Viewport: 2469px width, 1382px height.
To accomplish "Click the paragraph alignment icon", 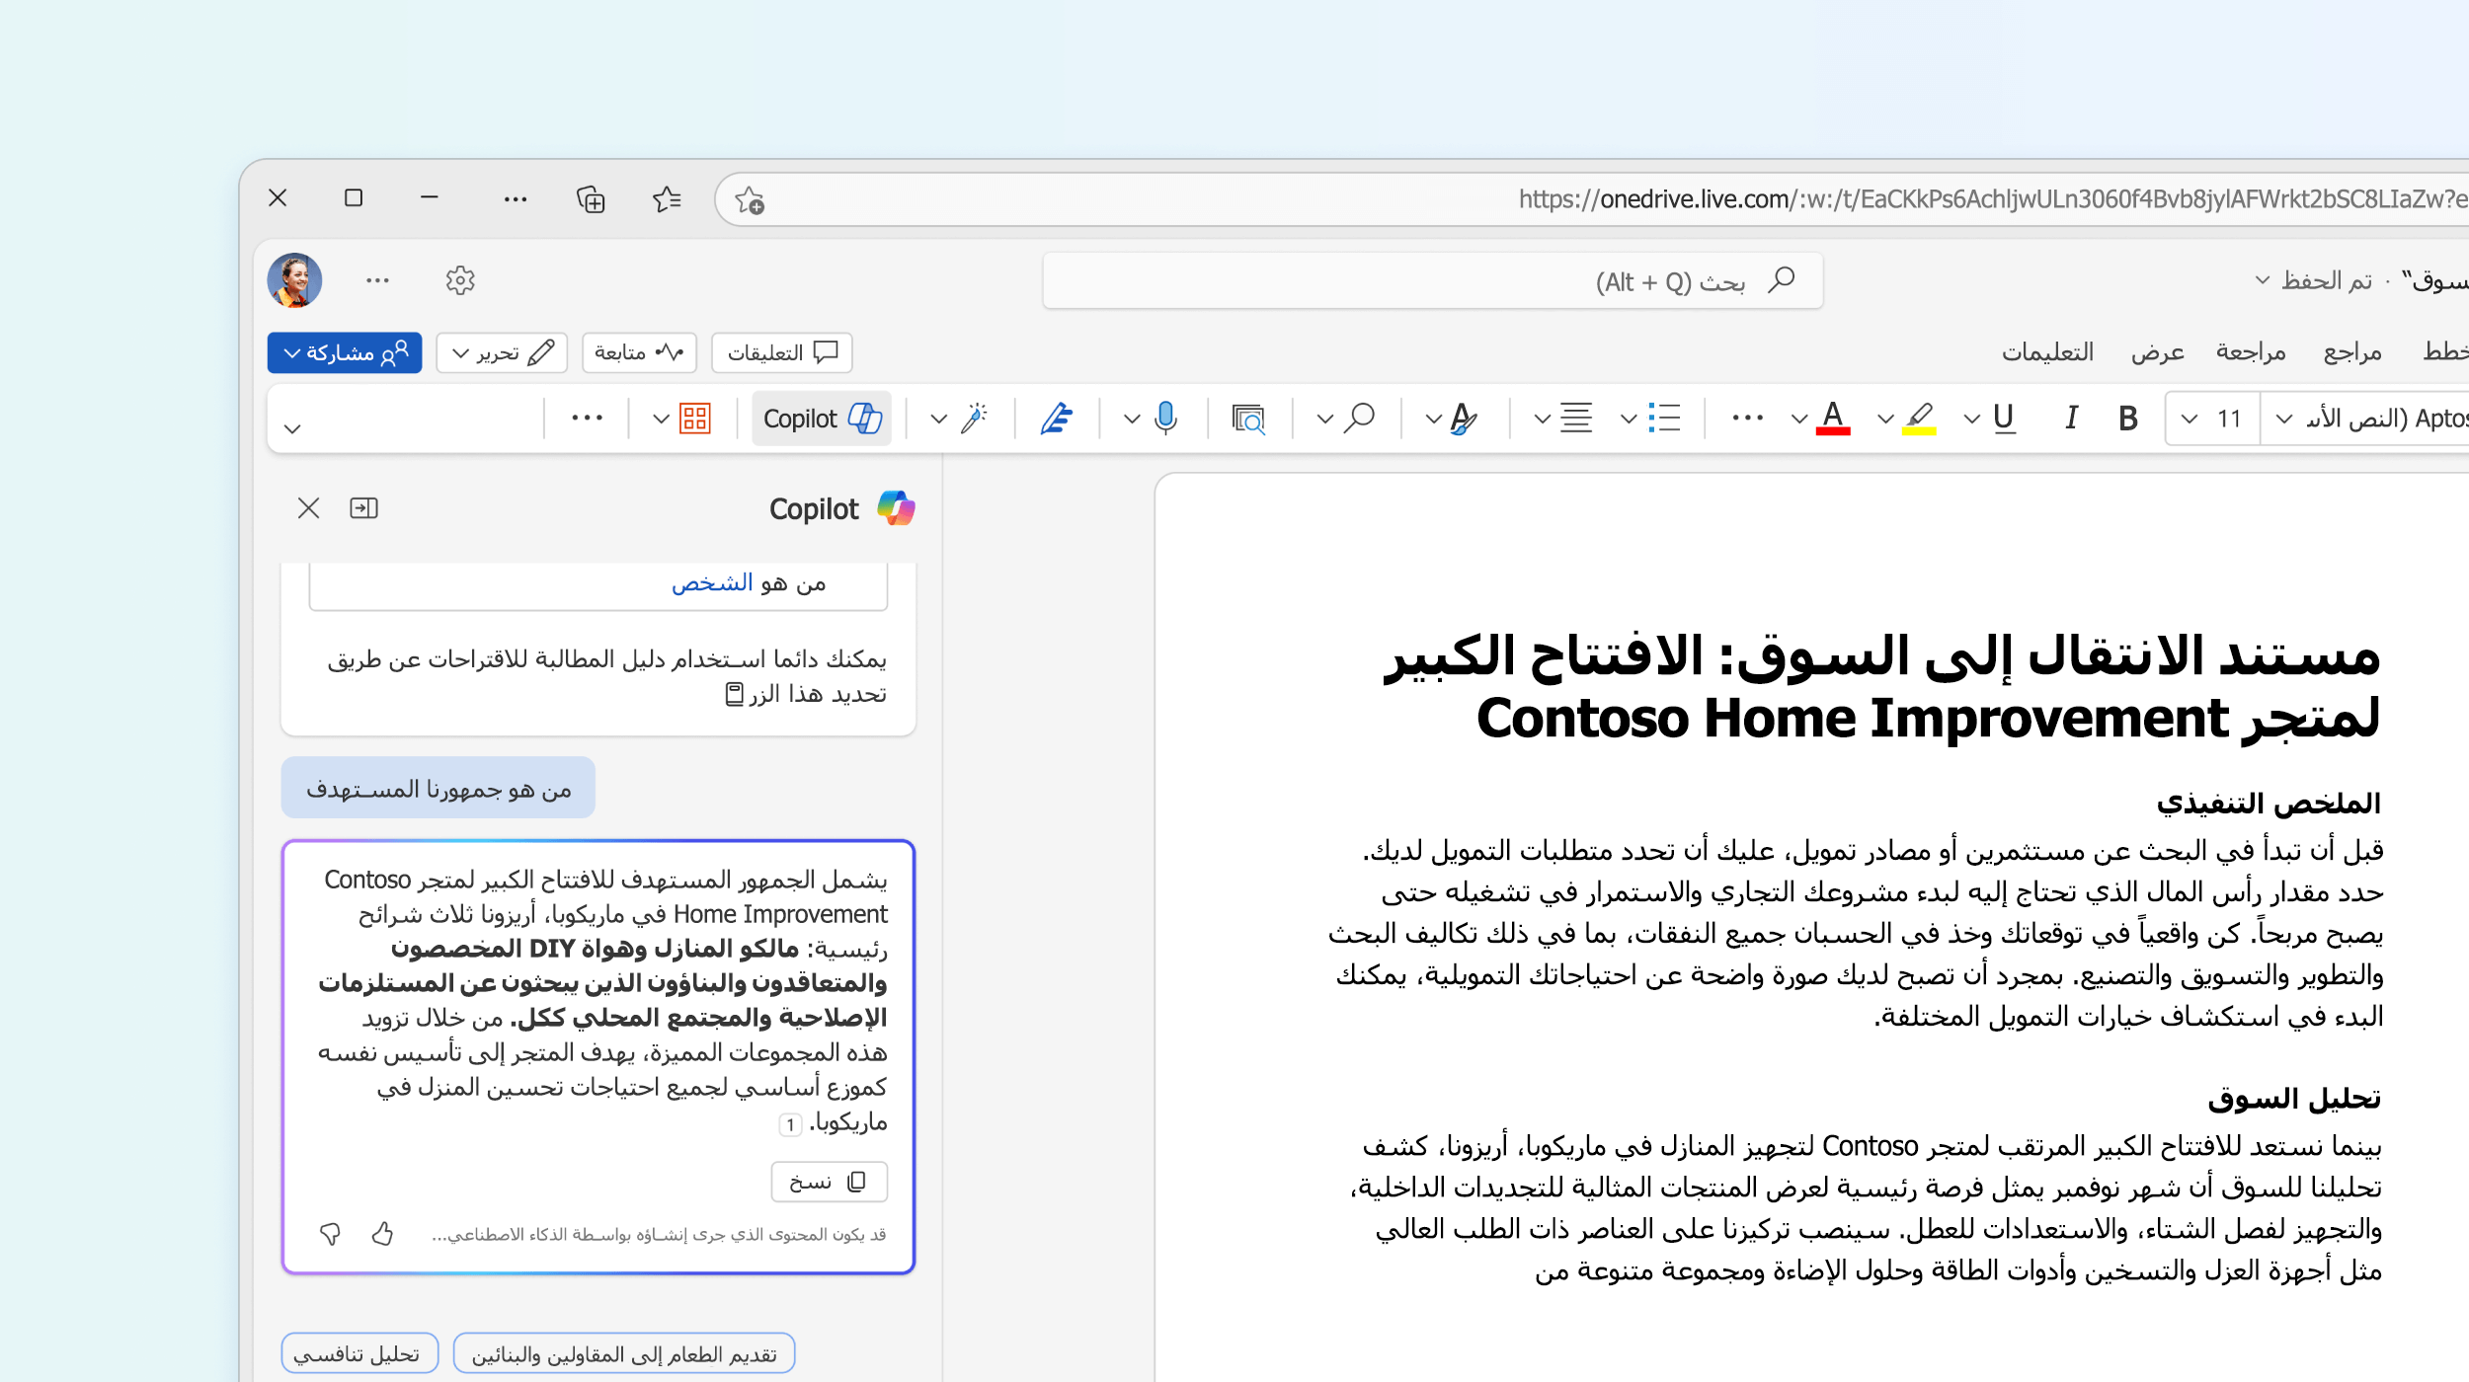I will [1576, 419].
